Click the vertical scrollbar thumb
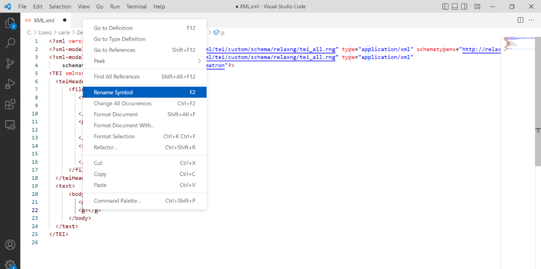The width and height of the screenshot is (541, 269). [538, 102]
